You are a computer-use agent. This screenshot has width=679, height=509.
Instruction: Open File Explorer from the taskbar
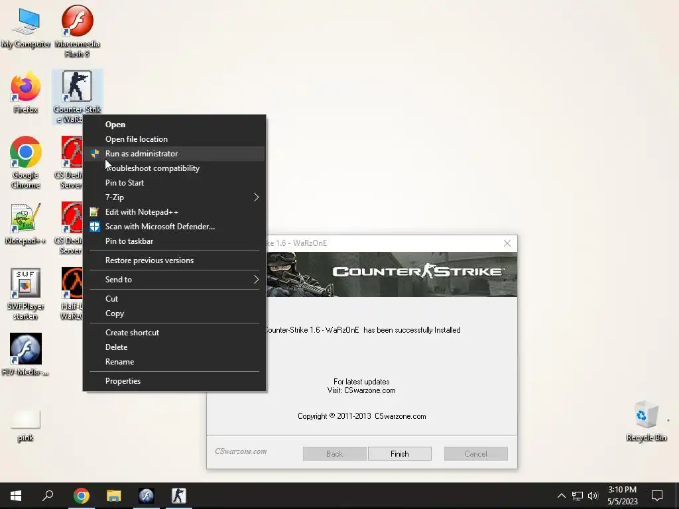(114, 496)
